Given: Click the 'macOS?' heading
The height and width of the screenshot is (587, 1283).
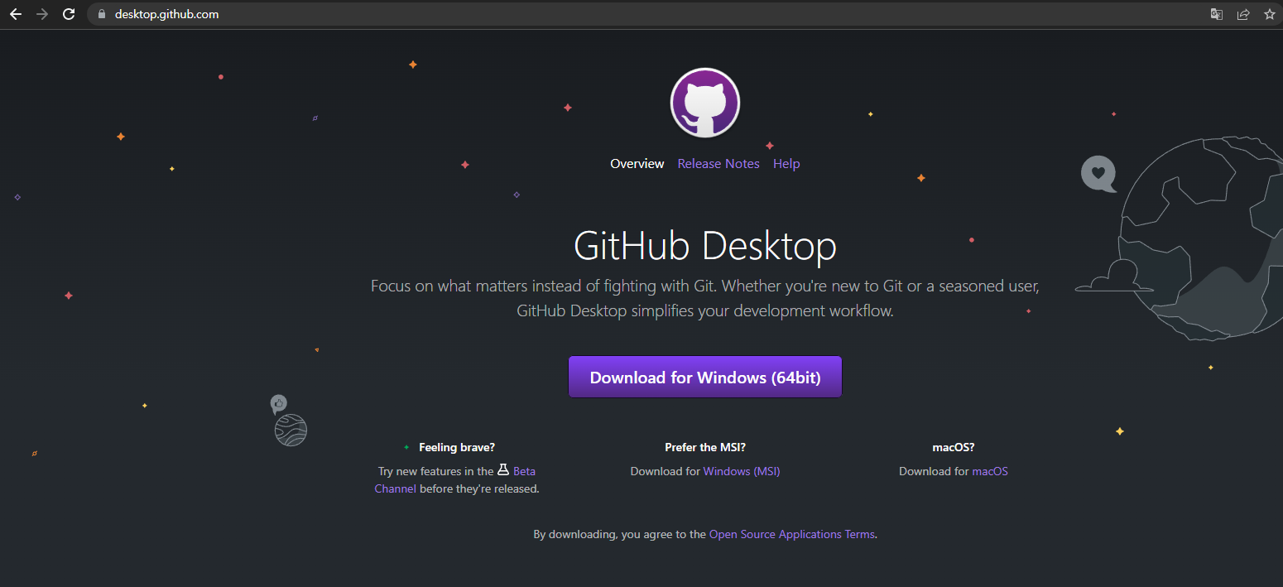Looking at the screenshot, I should (954, 447).
